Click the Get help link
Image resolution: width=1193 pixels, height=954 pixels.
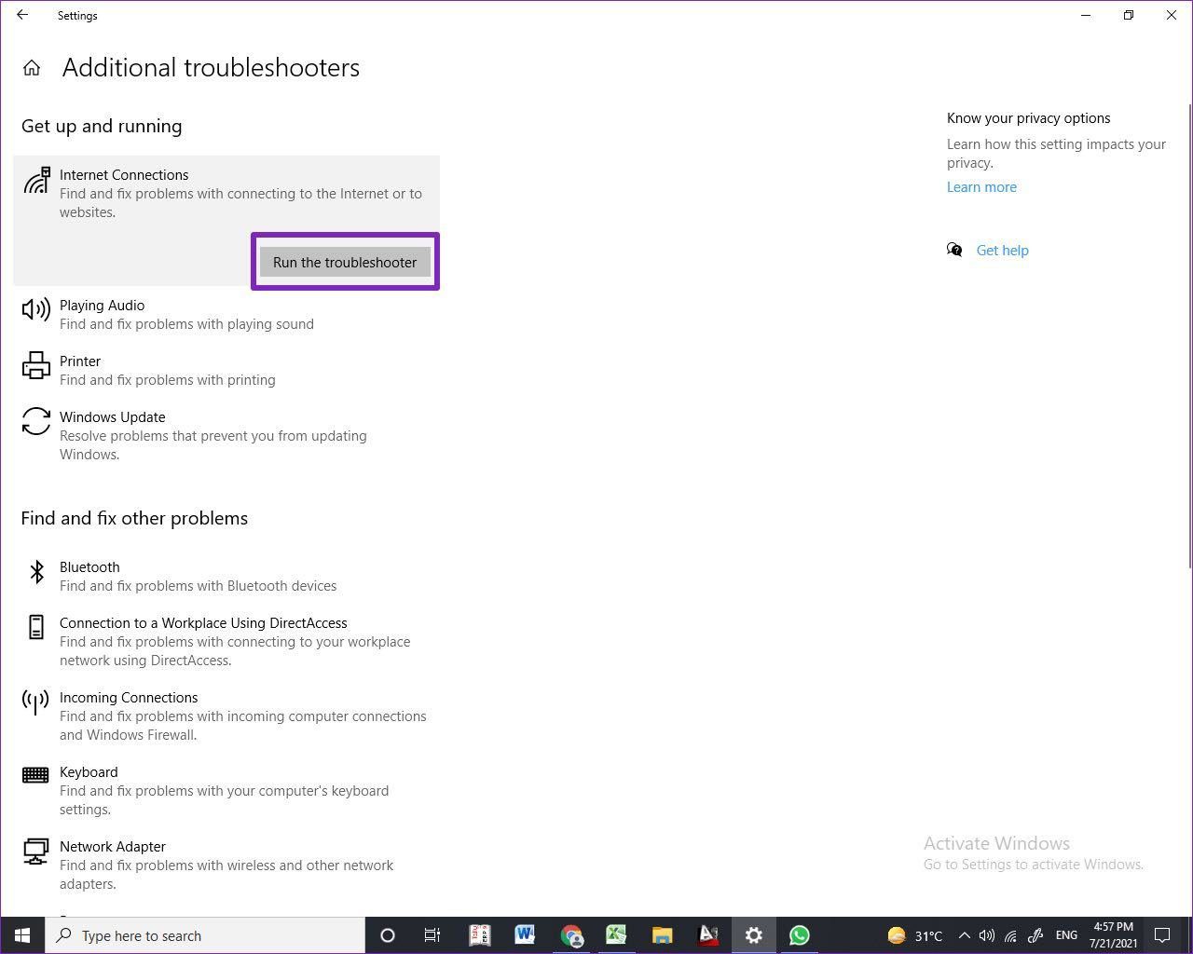point(1002,251)
